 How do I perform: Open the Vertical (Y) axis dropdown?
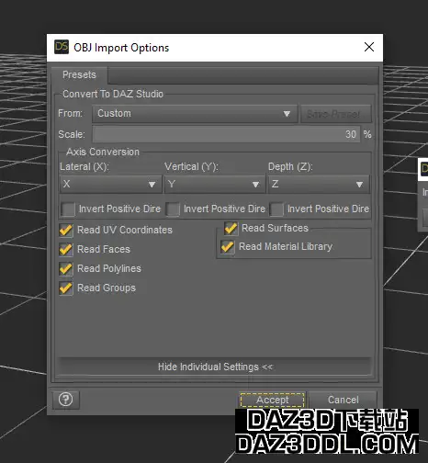click(215, 184)
